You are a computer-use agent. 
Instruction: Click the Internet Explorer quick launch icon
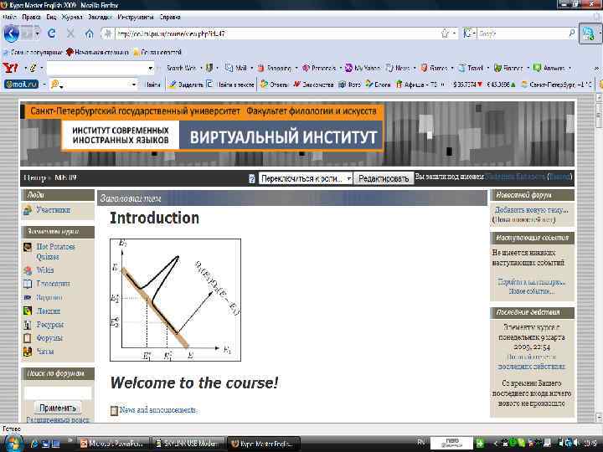pyautogui.click(x=34, y=444)
